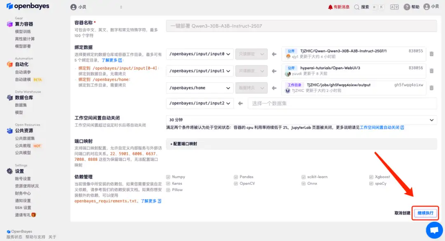Click the 取消创建 button
445x241 pixels.
402,213
